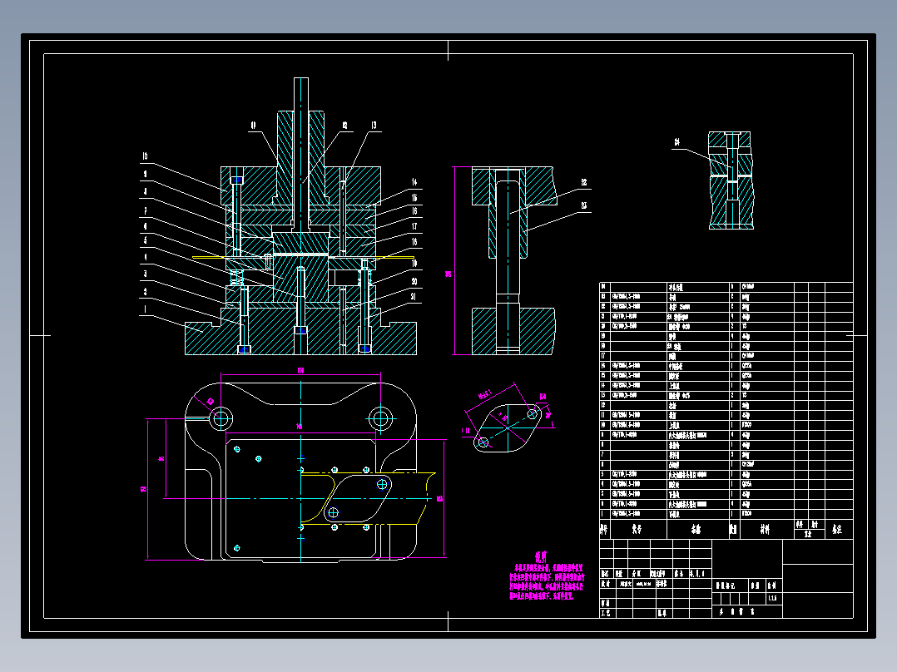Pick callout 22 on the guide pillar view

click(584, 182)
